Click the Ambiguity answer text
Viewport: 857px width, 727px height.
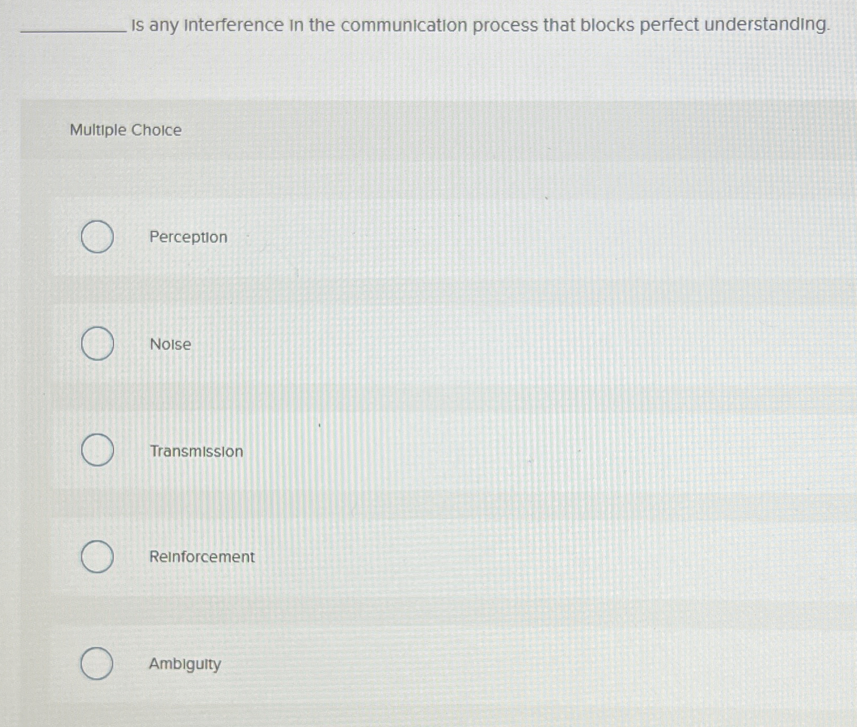pos(184,665)
